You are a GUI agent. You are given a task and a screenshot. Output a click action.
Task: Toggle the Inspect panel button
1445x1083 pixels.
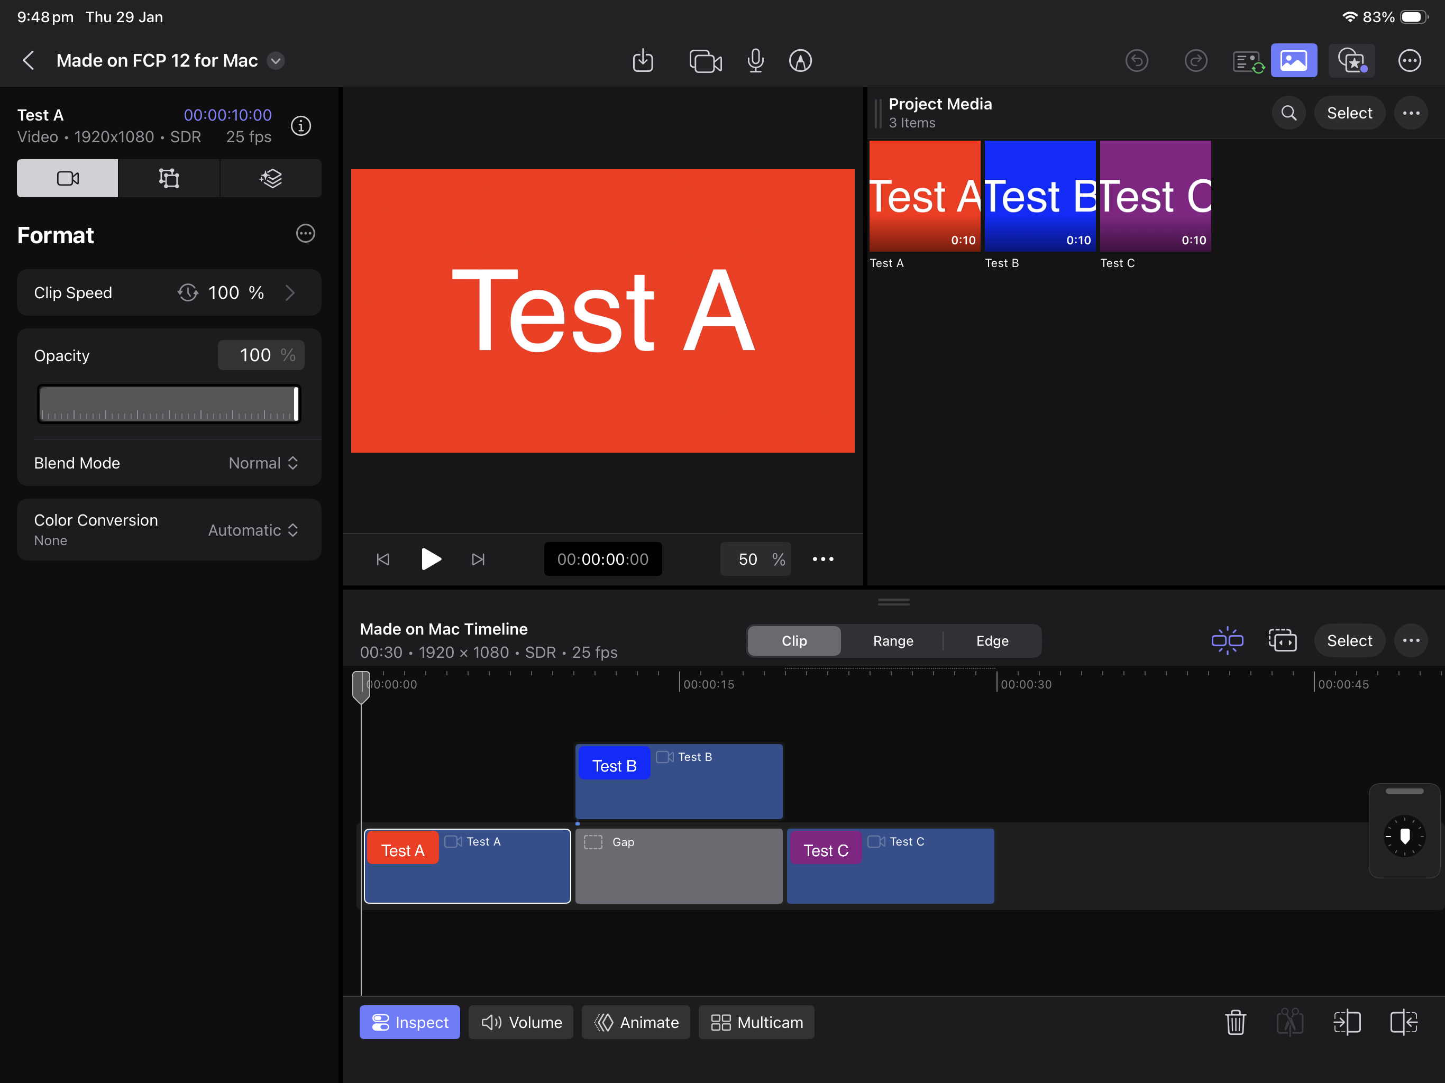(x=409, y=1022)
